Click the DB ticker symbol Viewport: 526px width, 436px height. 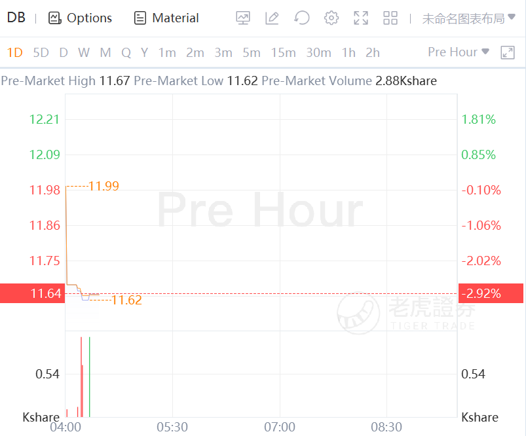(16, 18)
